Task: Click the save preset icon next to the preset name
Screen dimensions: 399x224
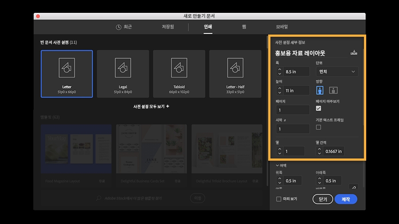Action: click(354, 53)
